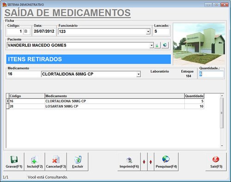Go to next record with down arrow
This screenshot has width=231, height=182.
[144, 162]
